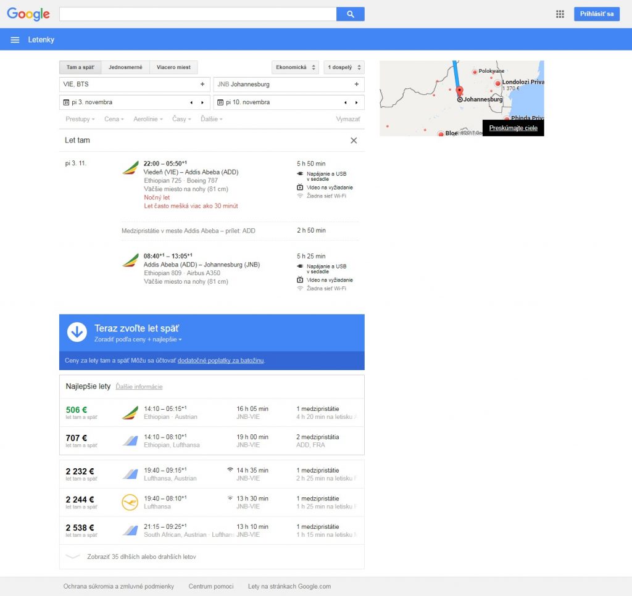This screenshot has height=596, width=632.
Task: Click the USB power icon on the 5 h 50 min flight
Action: pos(300,174)
